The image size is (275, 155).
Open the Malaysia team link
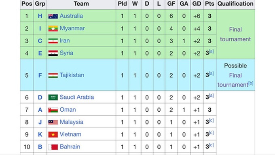(72, 122)
